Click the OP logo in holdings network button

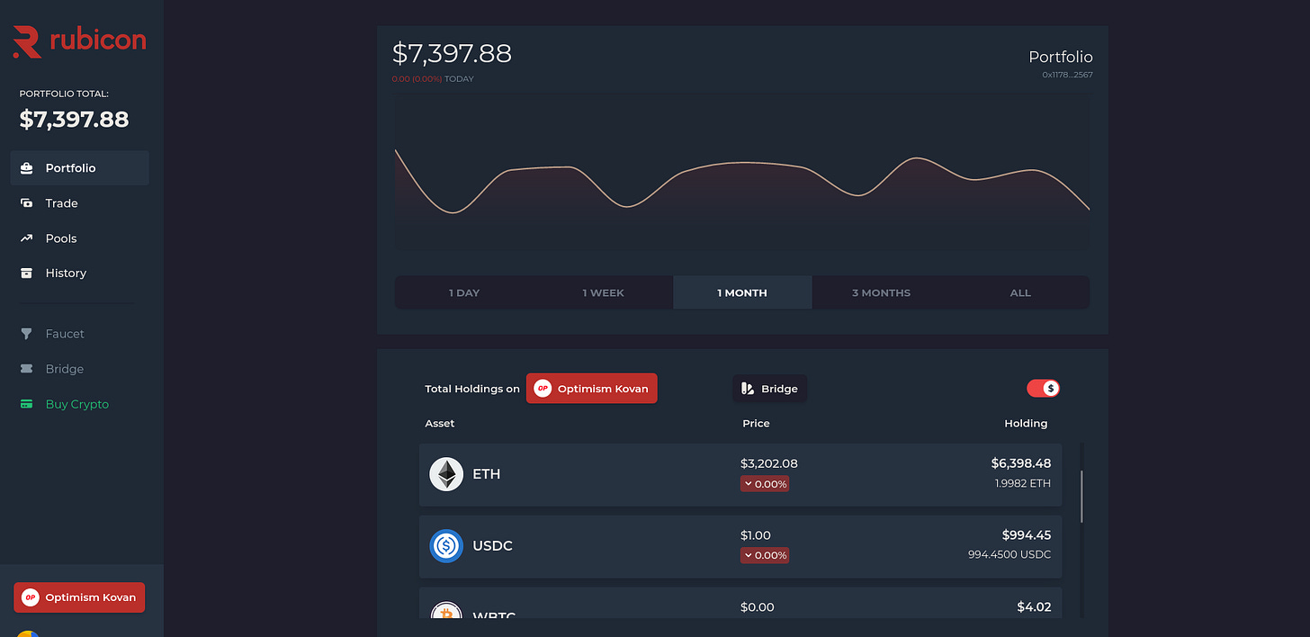coord(543,389)
